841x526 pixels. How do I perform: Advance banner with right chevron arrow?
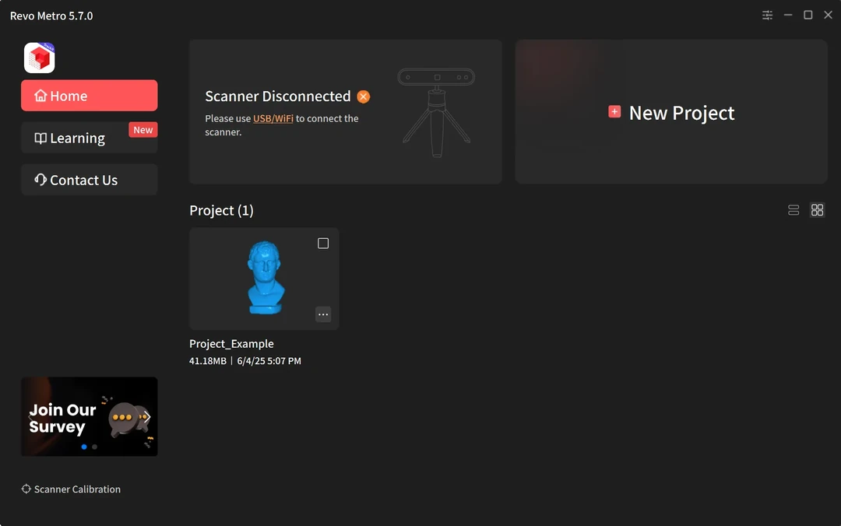147,416
